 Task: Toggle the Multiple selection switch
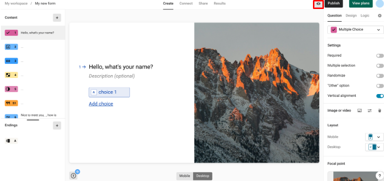[x=380, y=66]
